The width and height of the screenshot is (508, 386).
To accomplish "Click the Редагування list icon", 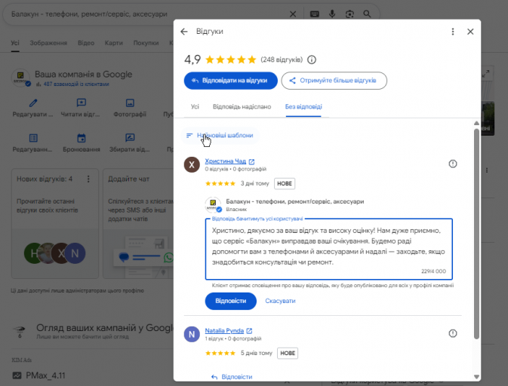I will click(33, 138).
